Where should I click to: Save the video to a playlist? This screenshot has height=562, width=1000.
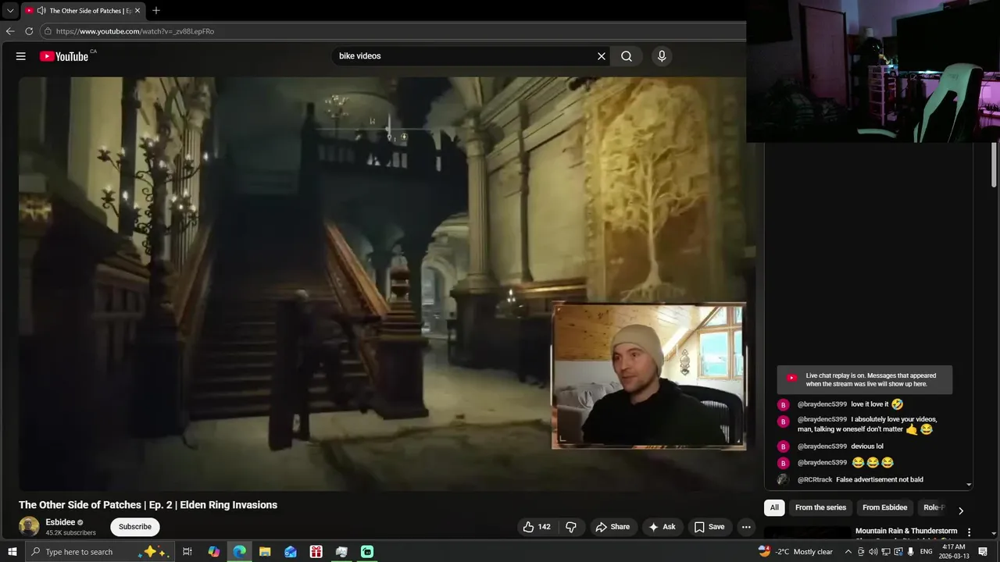pyautogui.click(x=709, y=527)
